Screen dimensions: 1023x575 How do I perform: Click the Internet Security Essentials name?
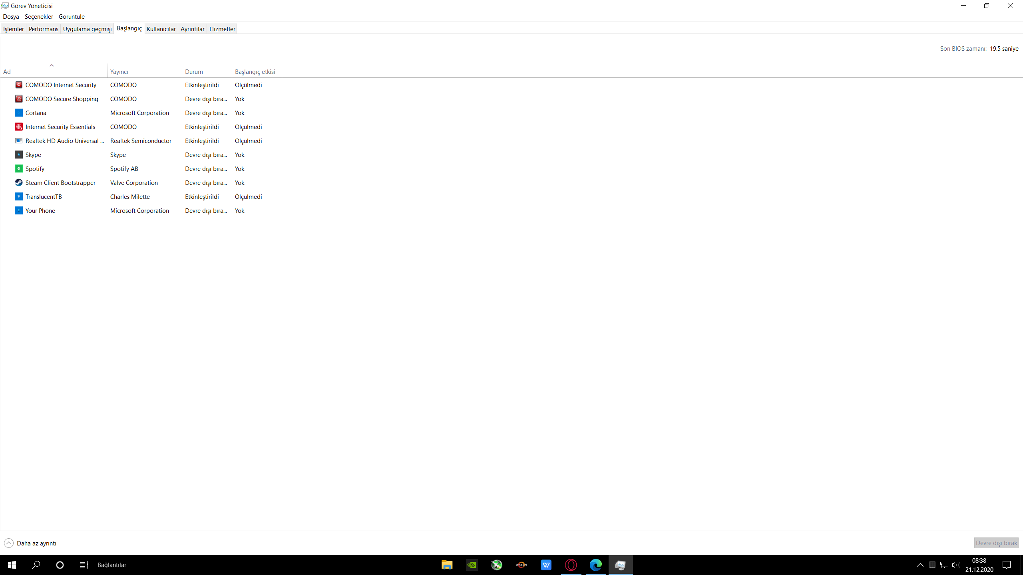[60, 127]
